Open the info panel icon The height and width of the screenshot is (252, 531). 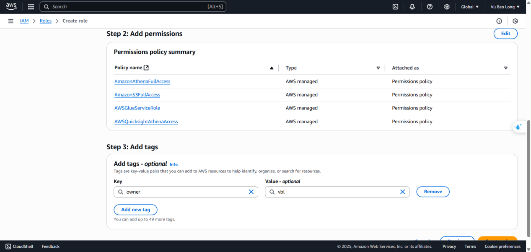tap(499, 21)
